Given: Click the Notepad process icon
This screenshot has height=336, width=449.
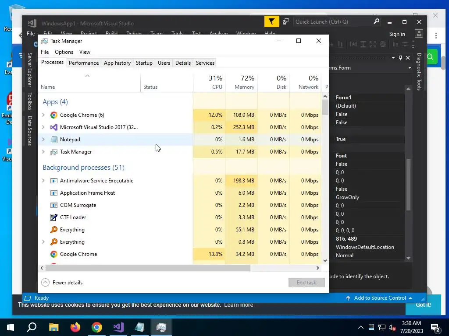Looking at the screenshot, I should (x=53, y=140).
